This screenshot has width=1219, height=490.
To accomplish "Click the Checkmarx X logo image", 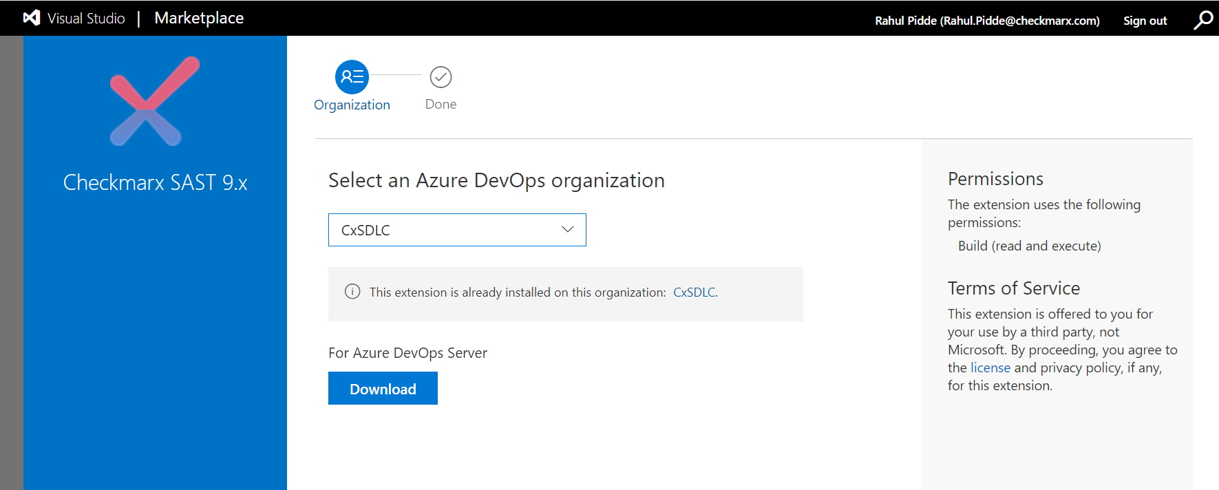I will pyautogui.click(x=155, y=101).
